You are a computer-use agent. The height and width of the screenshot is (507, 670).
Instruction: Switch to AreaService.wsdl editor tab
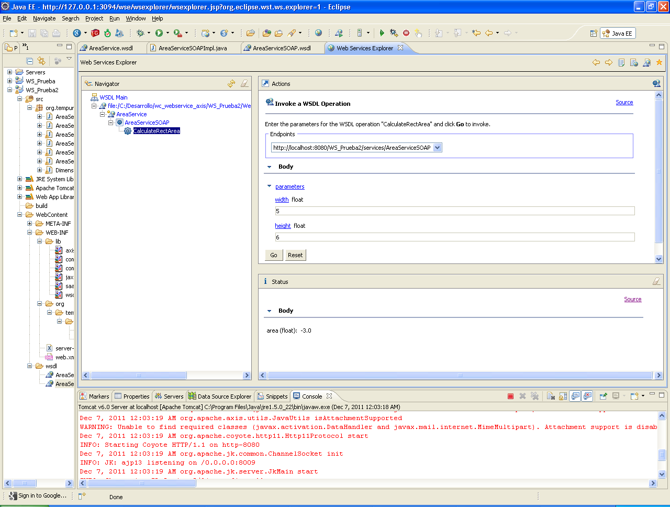(111, 48)
